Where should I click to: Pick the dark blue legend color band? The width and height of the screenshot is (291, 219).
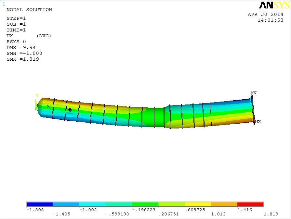(40, 204)
